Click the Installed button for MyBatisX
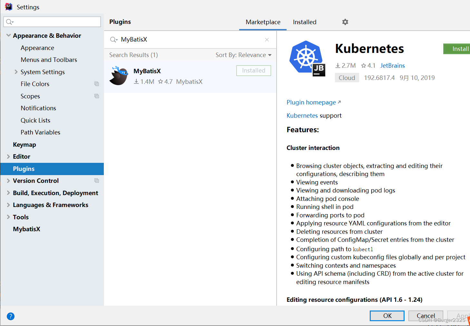 tap(254, 71)
